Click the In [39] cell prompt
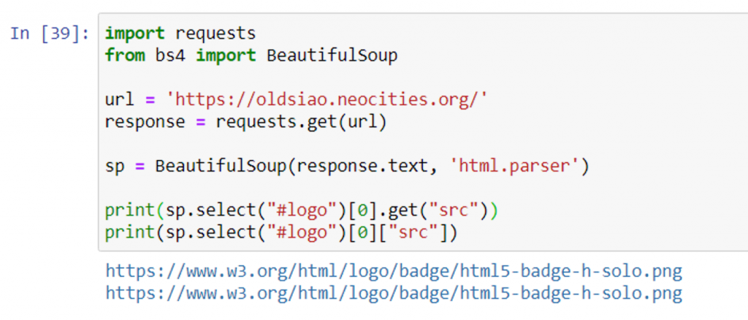748x320 pixels. pos(49,34)
